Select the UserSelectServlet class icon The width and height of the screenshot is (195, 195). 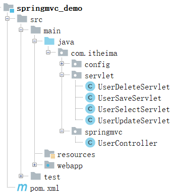coord(90,109)
